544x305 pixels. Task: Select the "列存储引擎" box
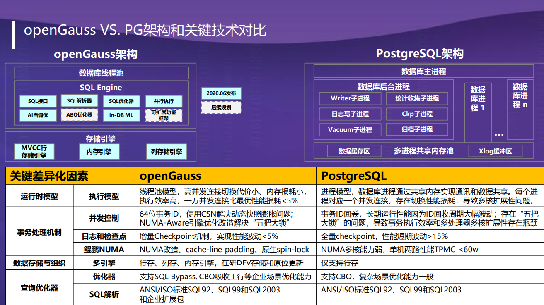click(167, 152)
